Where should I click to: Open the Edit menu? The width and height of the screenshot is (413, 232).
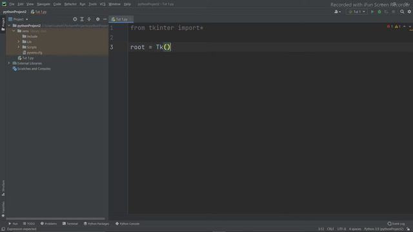(x=20, y=4)
